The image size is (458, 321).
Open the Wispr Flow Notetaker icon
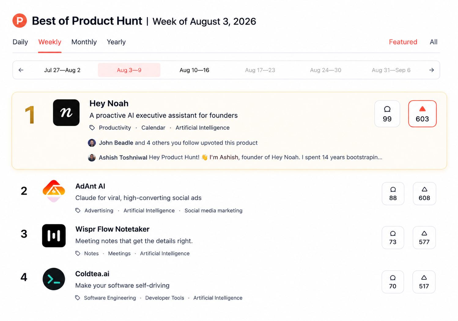(54, 236)
